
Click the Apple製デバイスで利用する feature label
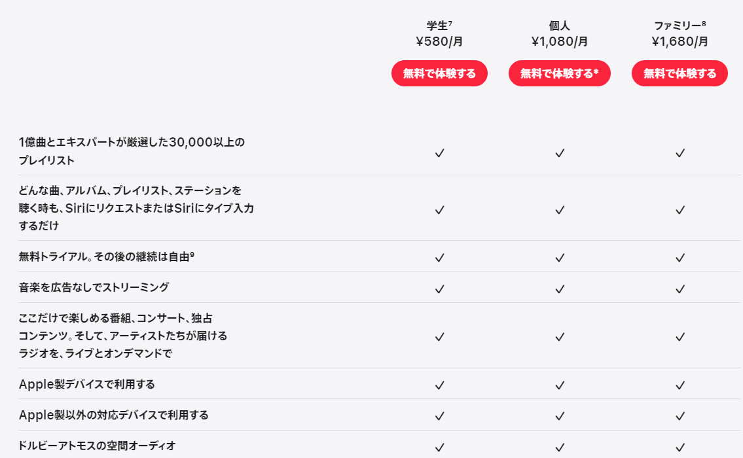tap(87, 384)
